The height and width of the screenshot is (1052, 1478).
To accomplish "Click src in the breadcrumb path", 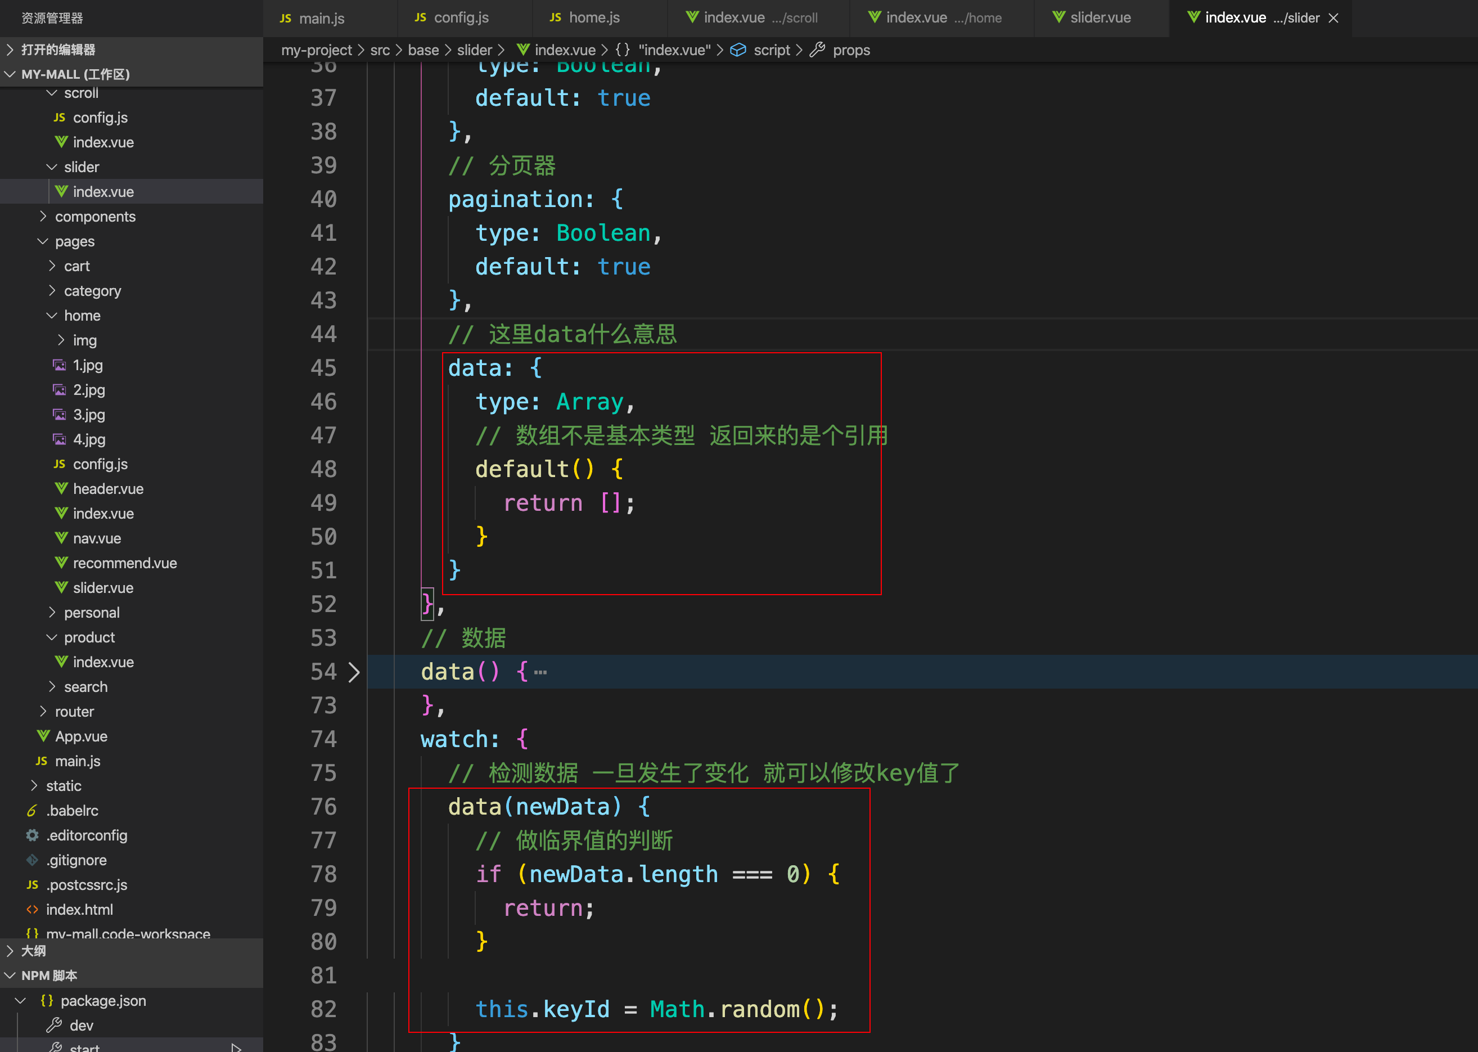I will [x=380, y=50].
